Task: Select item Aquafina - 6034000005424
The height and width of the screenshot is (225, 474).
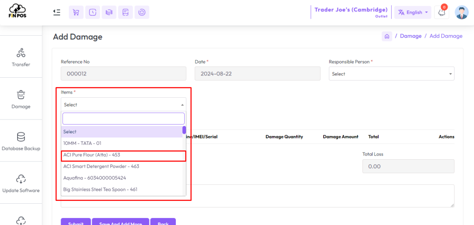Action: tap(122, 178)
